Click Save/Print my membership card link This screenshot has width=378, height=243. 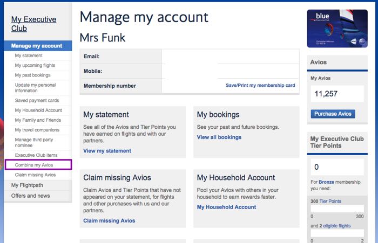click(x=260, y=86)
